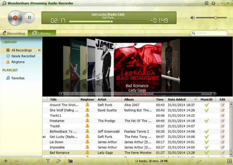Open the task list icon beside the gear
The height and width of the screenshot is (165, 233).
pyautogui.click(x=207, y=3)
